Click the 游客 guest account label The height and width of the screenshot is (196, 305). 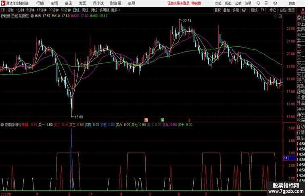point(292,3)
